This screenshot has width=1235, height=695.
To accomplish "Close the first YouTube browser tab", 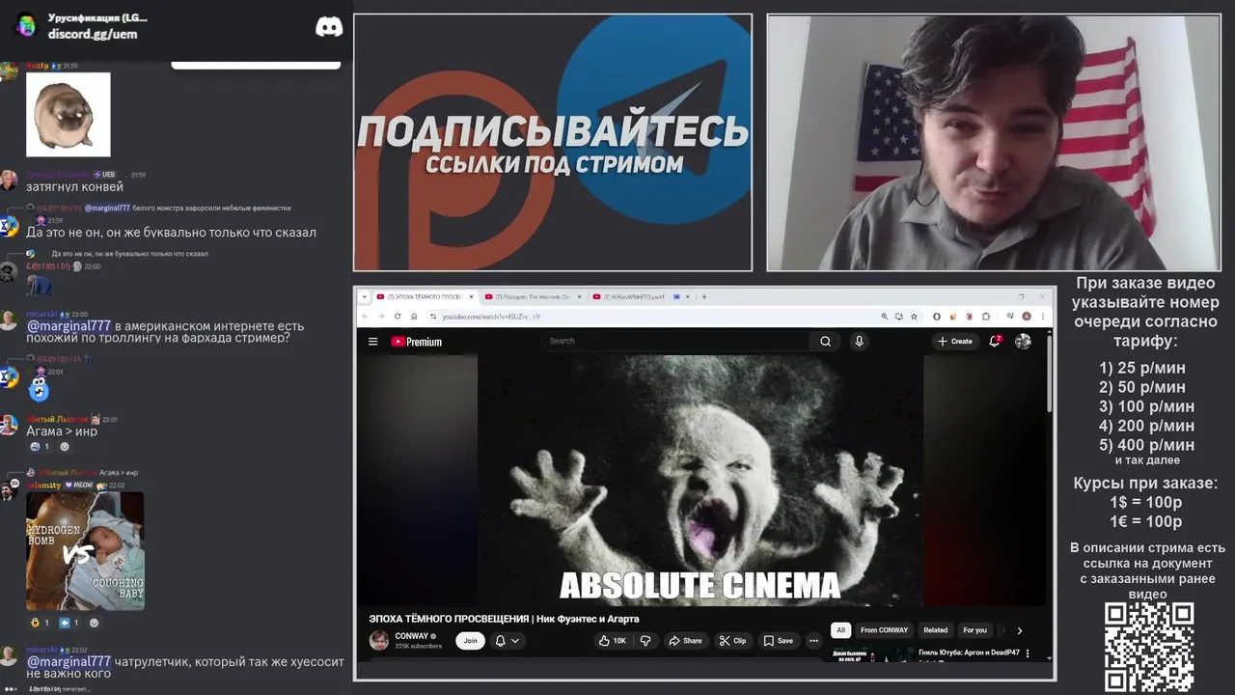I will coord(471,296).
